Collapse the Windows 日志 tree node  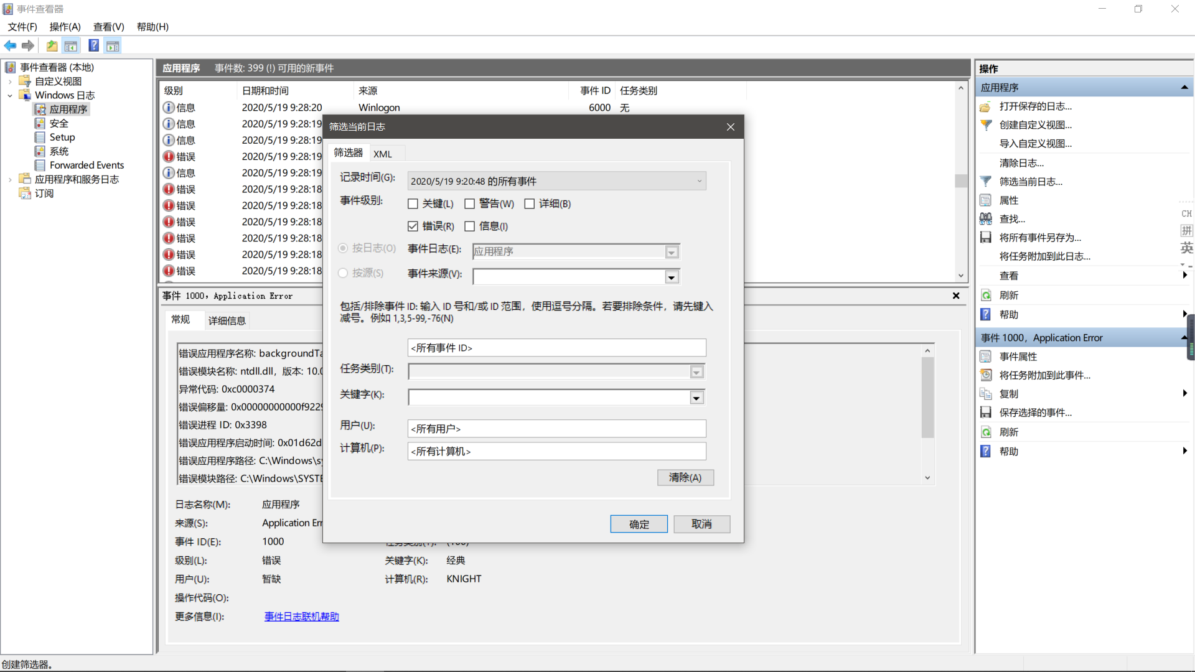10,95
